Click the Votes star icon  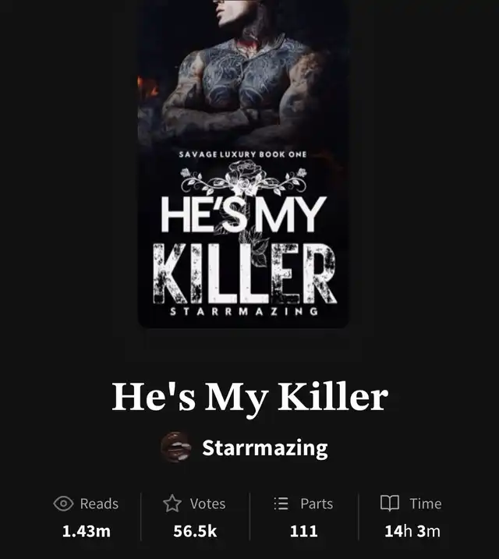172,504
